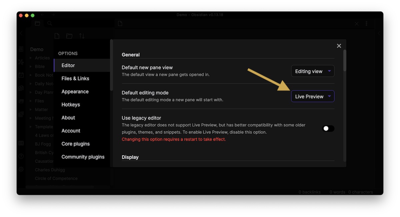This screenshot has height=217, width=400.
Task: Click the words count in status bar
Action: [x=337, y=192]
